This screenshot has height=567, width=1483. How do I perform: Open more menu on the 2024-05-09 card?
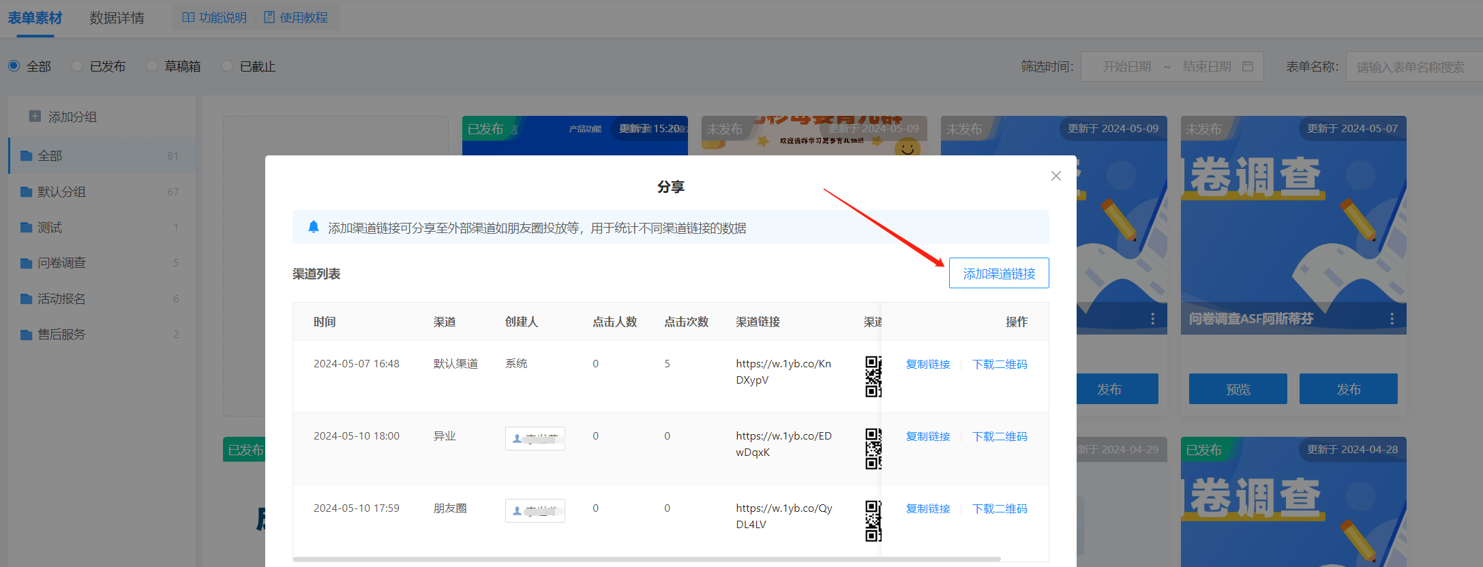1152,318
